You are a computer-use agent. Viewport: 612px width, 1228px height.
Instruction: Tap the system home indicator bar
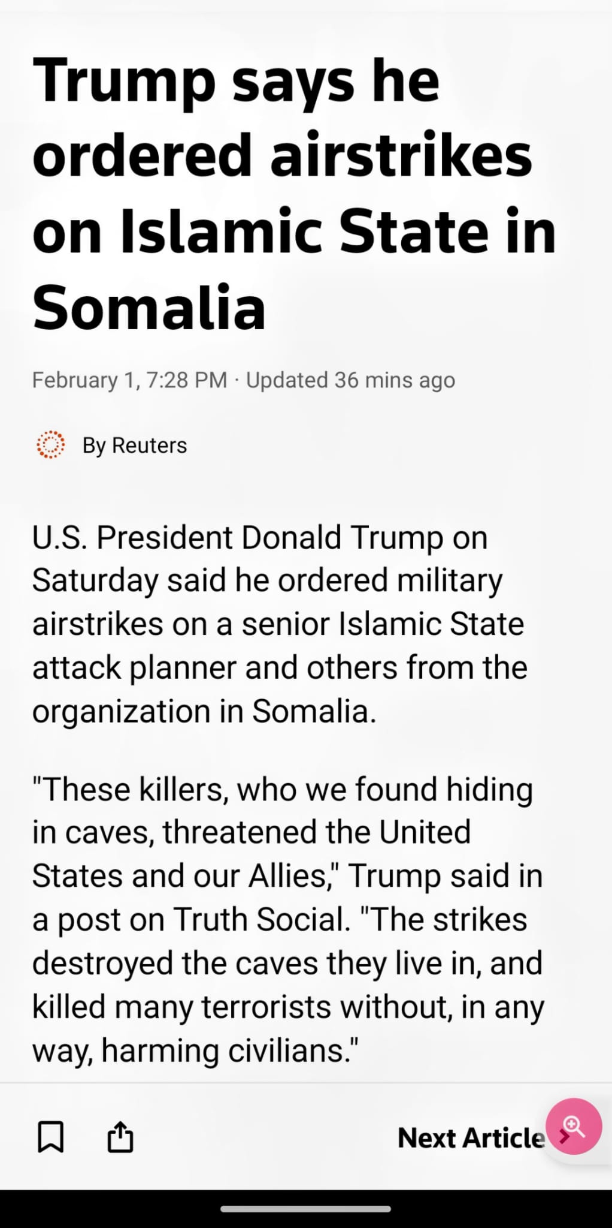pyautogui.click(x=305, y=1209)
